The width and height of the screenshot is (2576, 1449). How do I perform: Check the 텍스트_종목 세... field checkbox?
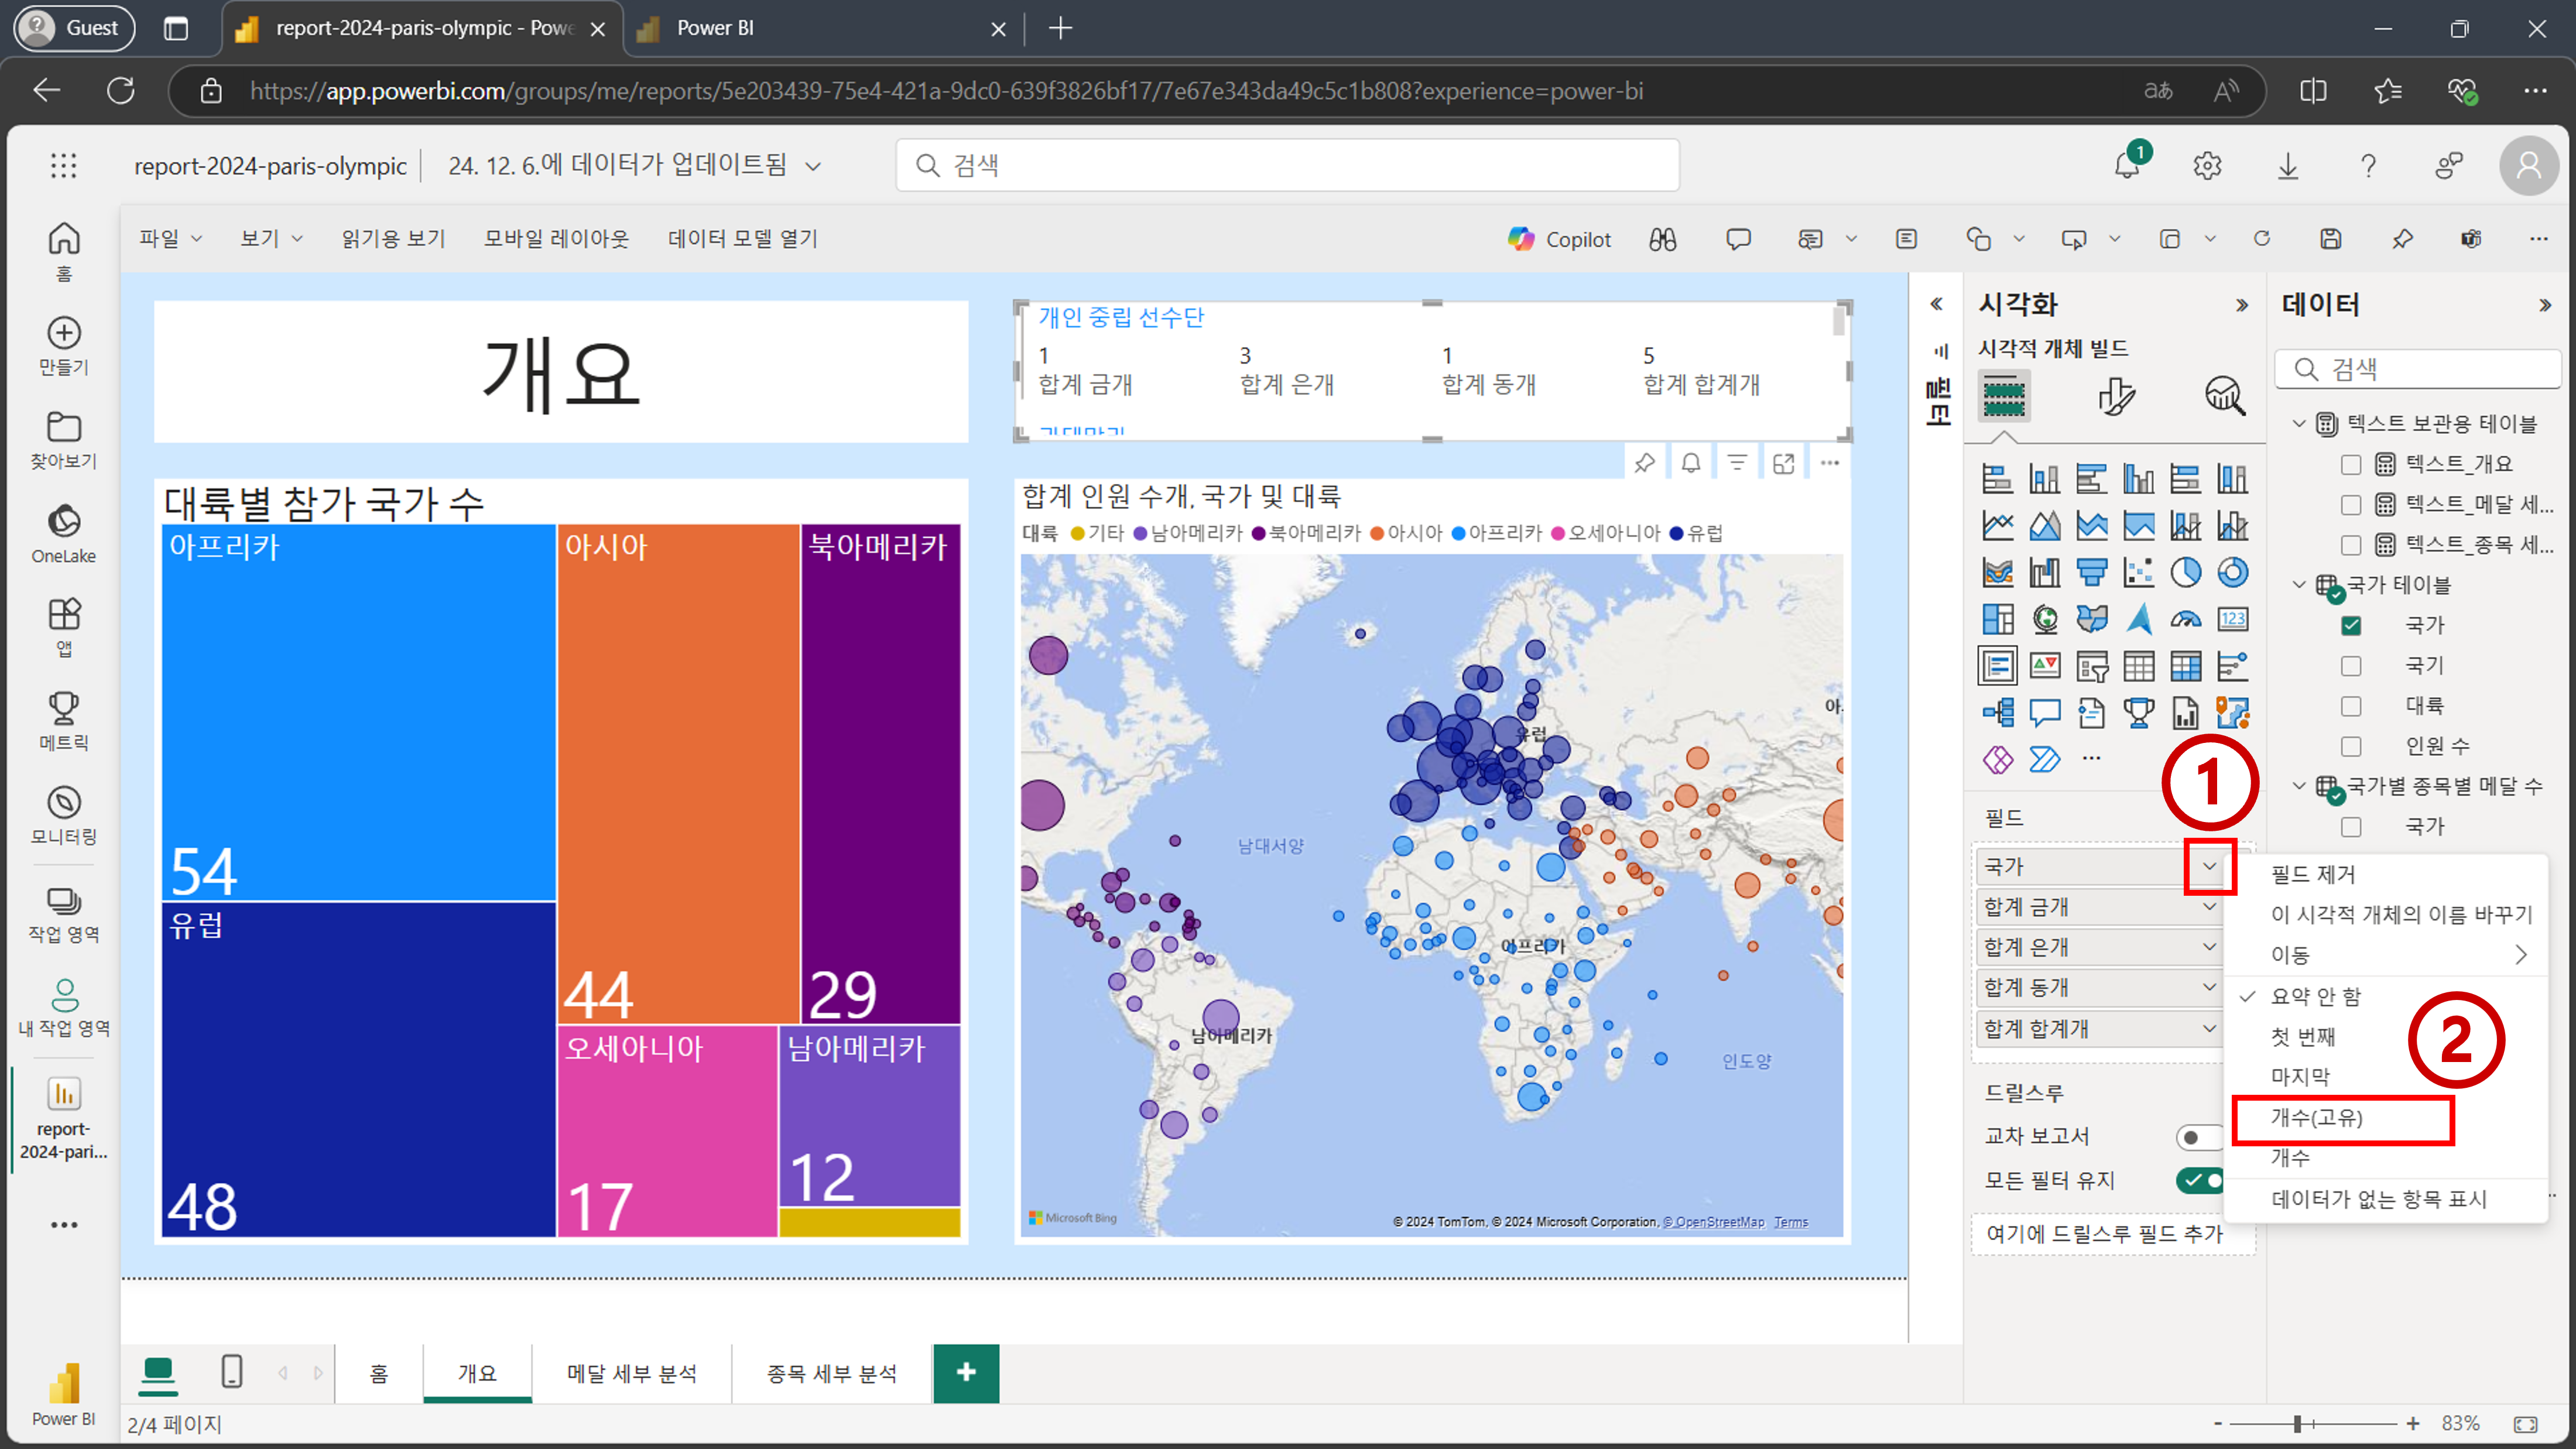pos(2351,545)
